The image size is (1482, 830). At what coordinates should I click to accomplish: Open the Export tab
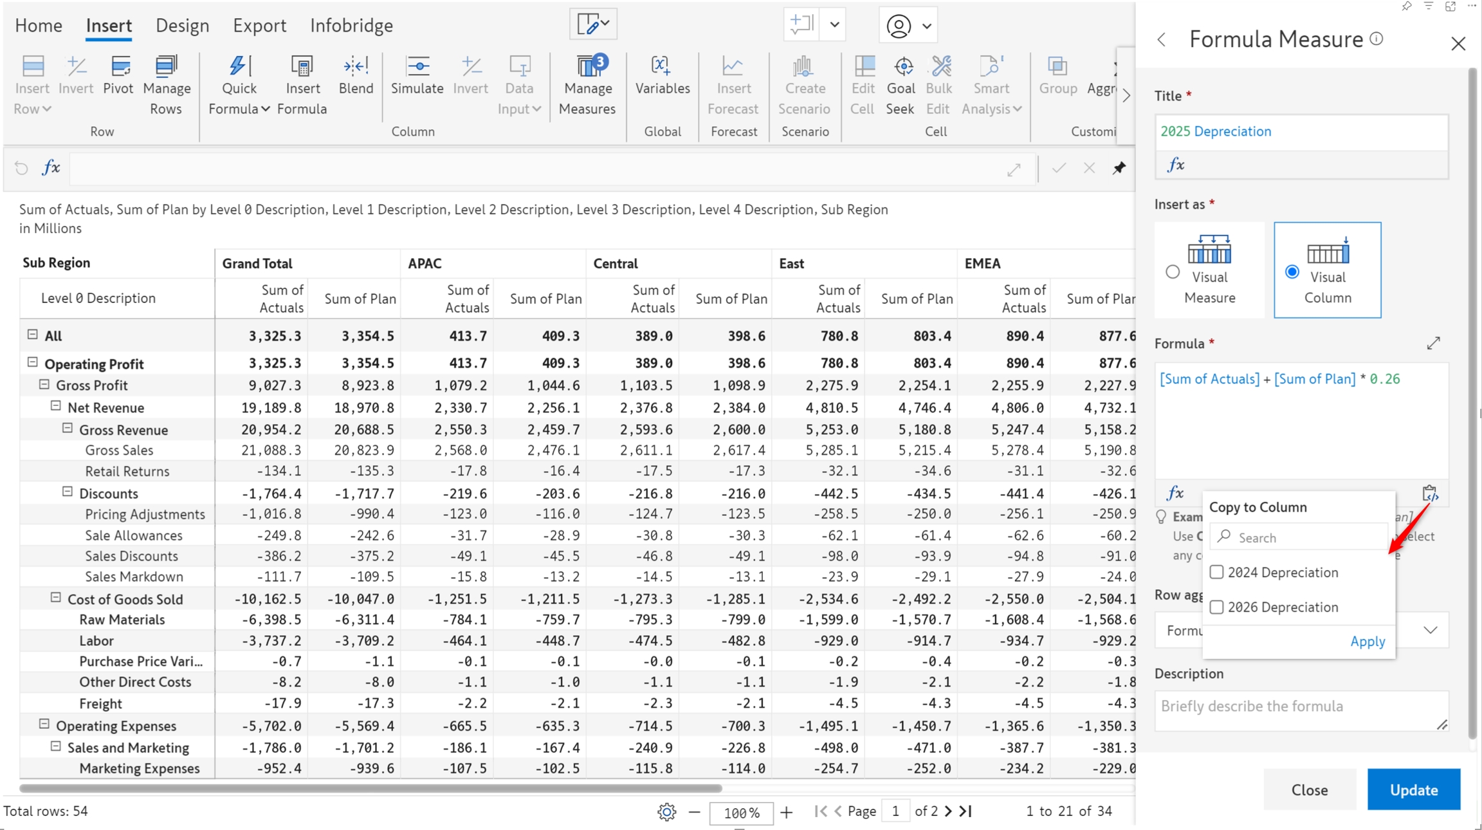pos(259,26)
